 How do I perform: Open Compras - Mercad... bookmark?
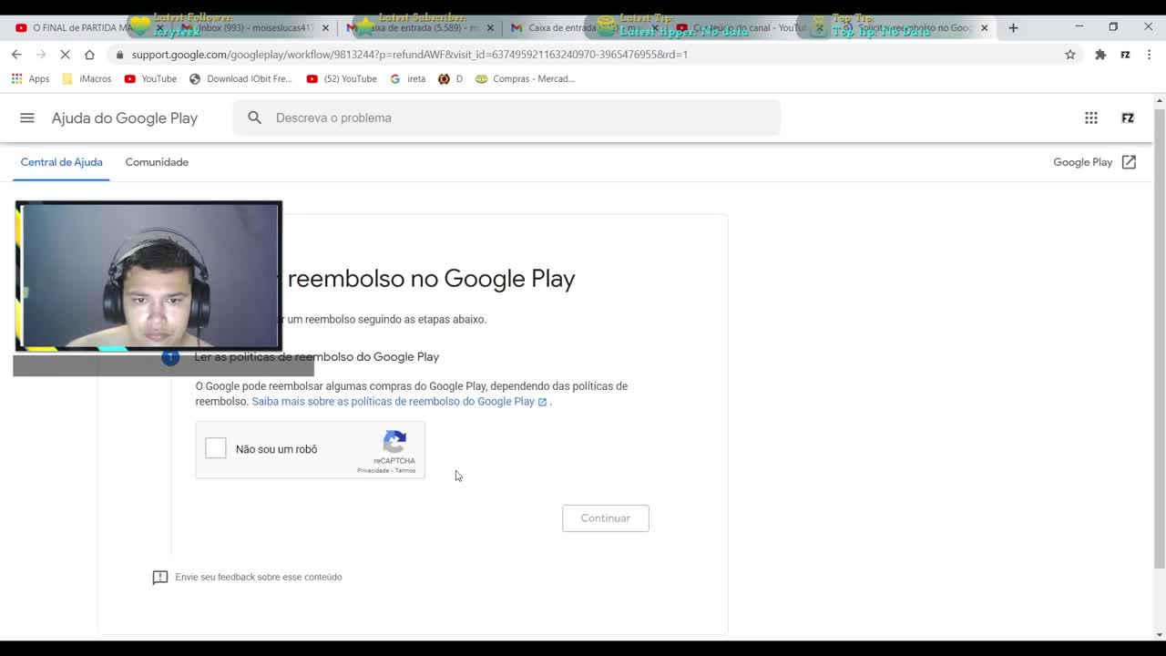coord(525,79)
